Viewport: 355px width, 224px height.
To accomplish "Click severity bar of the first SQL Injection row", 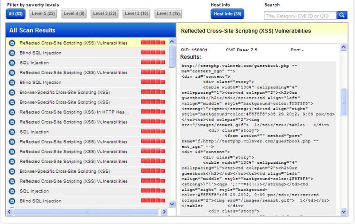I will (x=153, y=63).
